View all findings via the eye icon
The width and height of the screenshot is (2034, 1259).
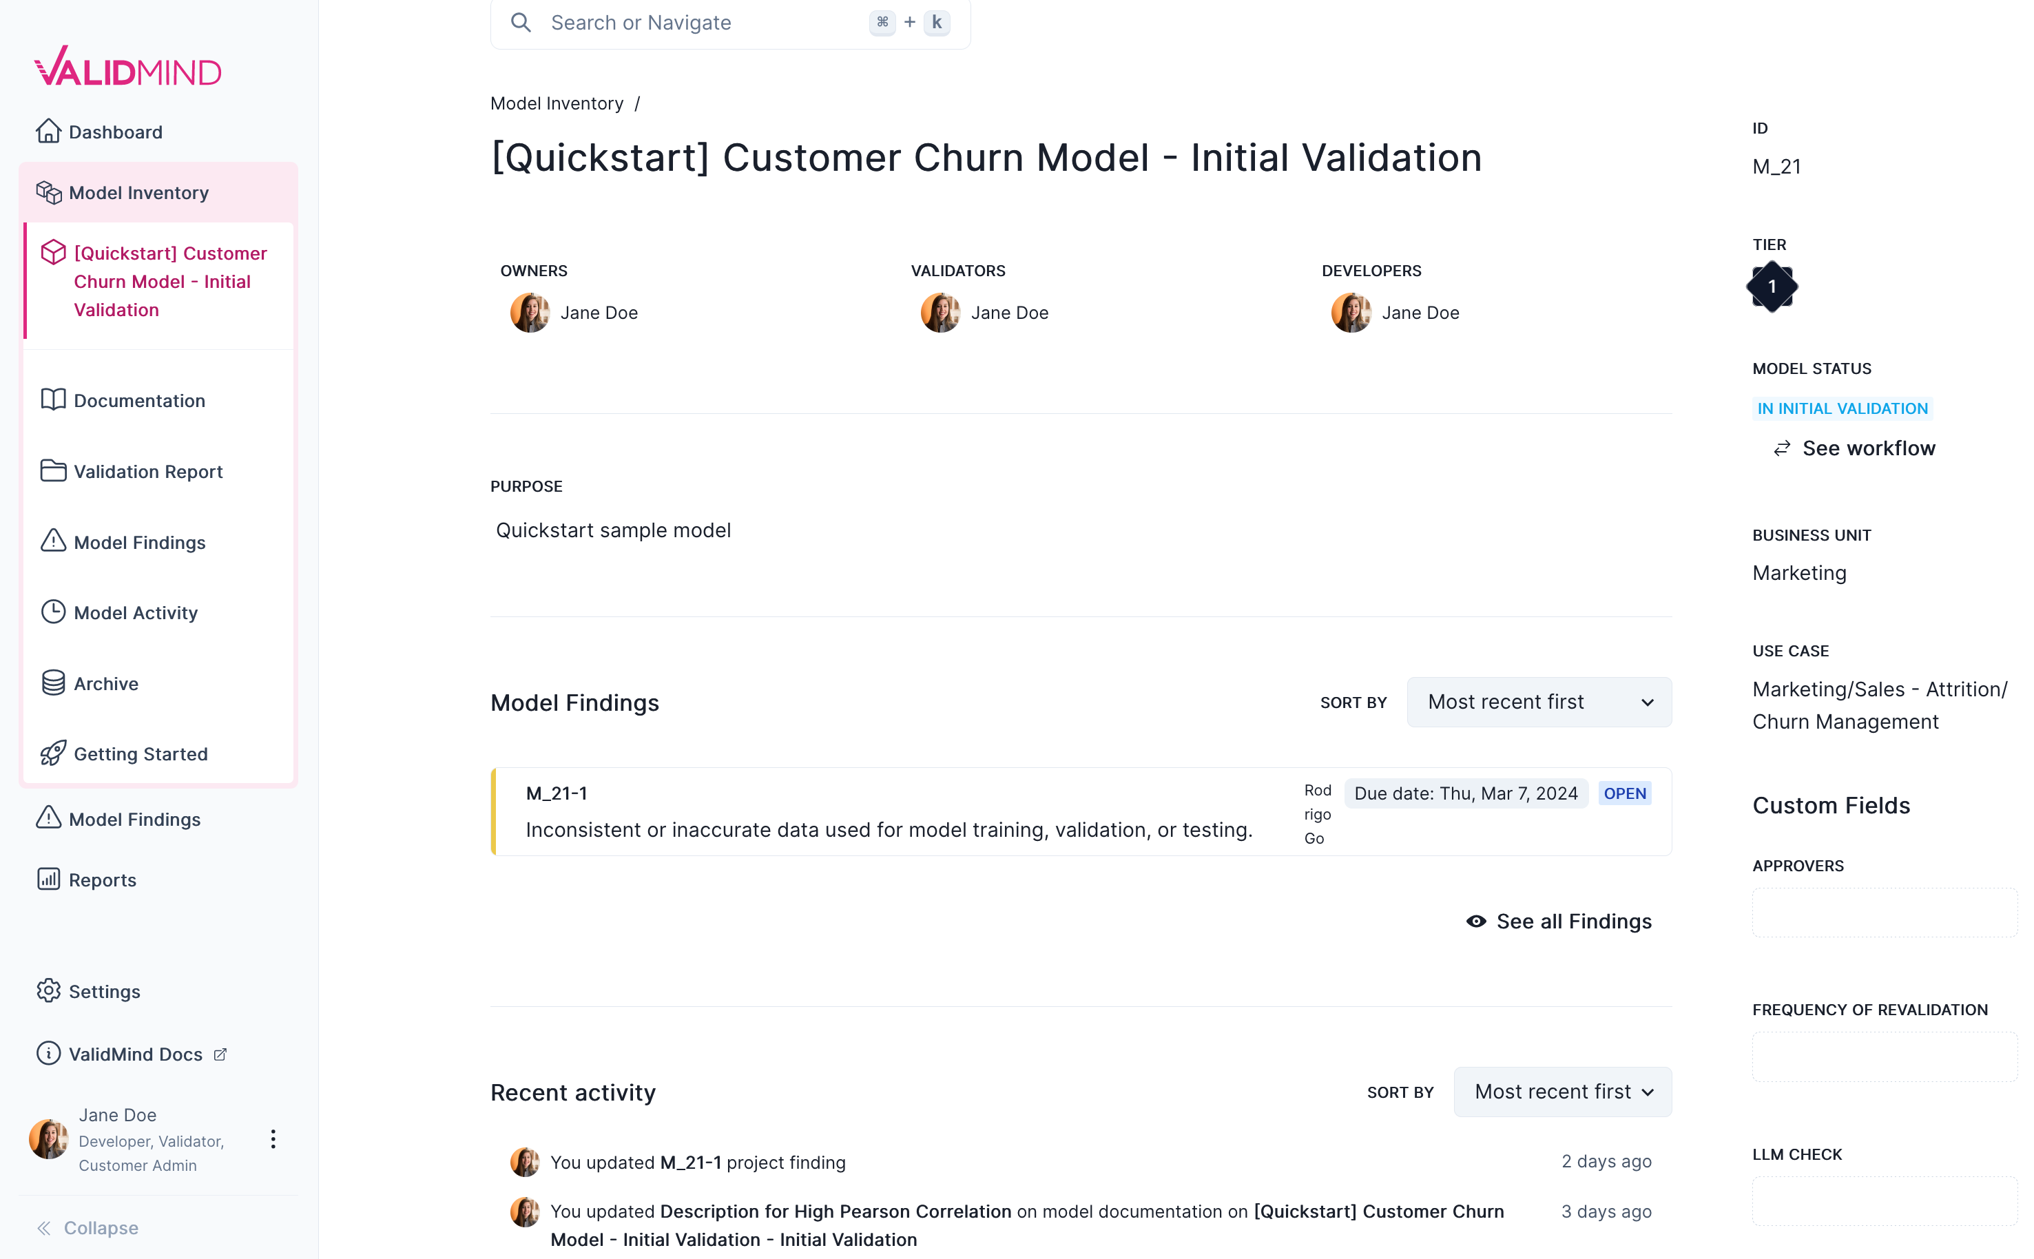1475,921
